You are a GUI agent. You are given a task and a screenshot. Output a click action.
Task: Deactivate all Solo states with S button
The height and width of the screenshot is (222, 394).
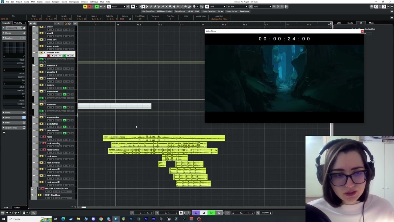pyautogui.click(x=89, y=6)
